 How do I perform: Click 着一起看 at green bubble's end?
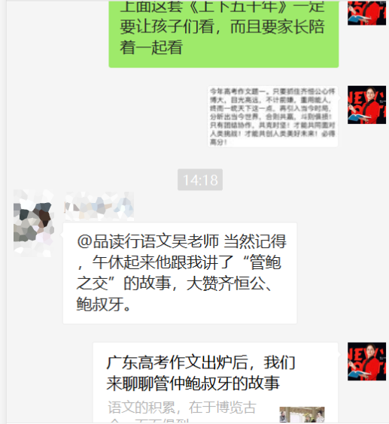[151, 47]
